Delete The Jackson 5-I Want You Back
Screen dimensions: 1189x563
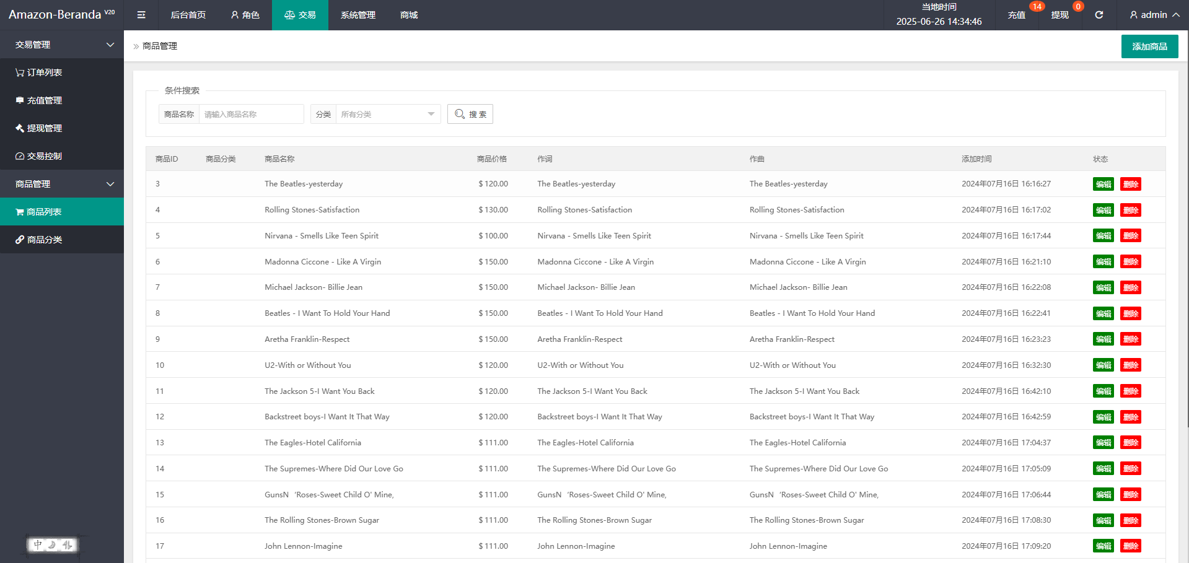(1131, 391)
